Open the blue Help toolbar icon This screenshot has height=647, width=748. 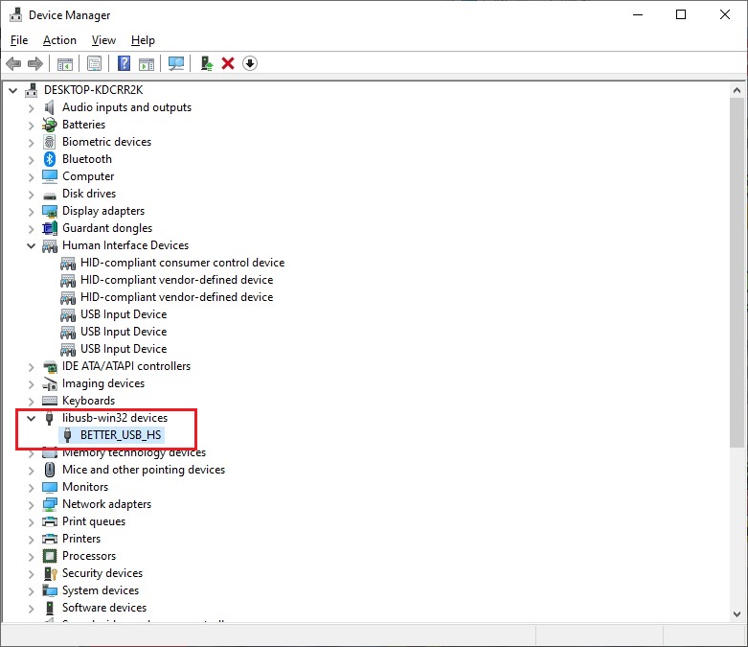click(x=125, y=63)
